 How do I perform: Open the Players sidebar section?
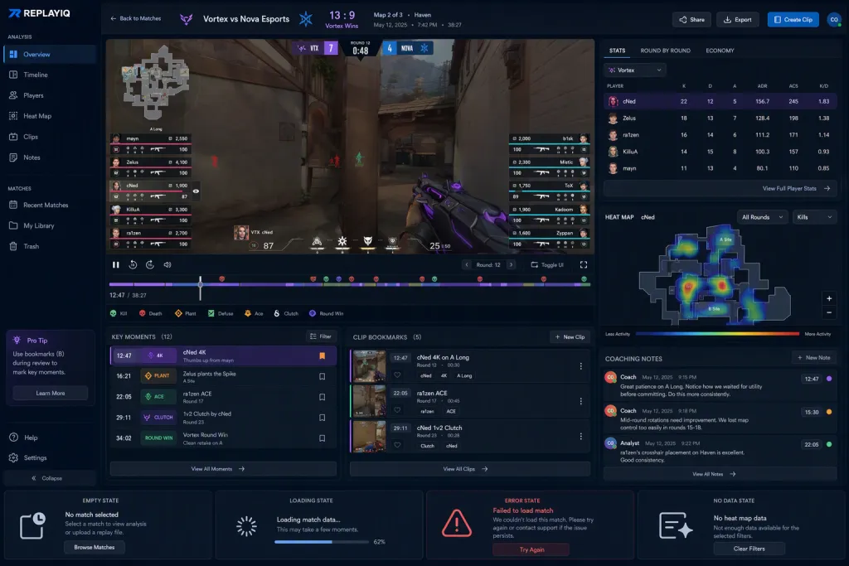(50, 95)
